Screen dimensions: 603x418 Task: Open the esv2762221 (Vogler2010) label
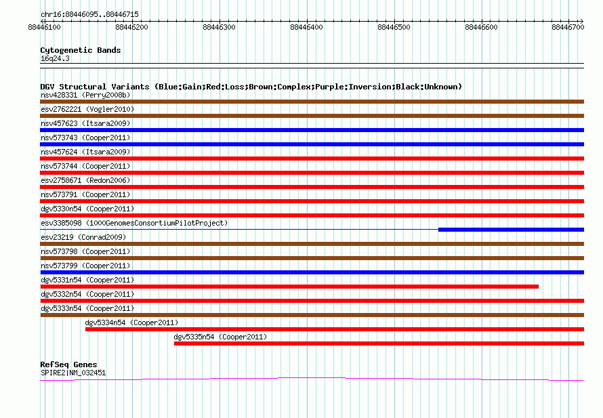pos(87,109)
